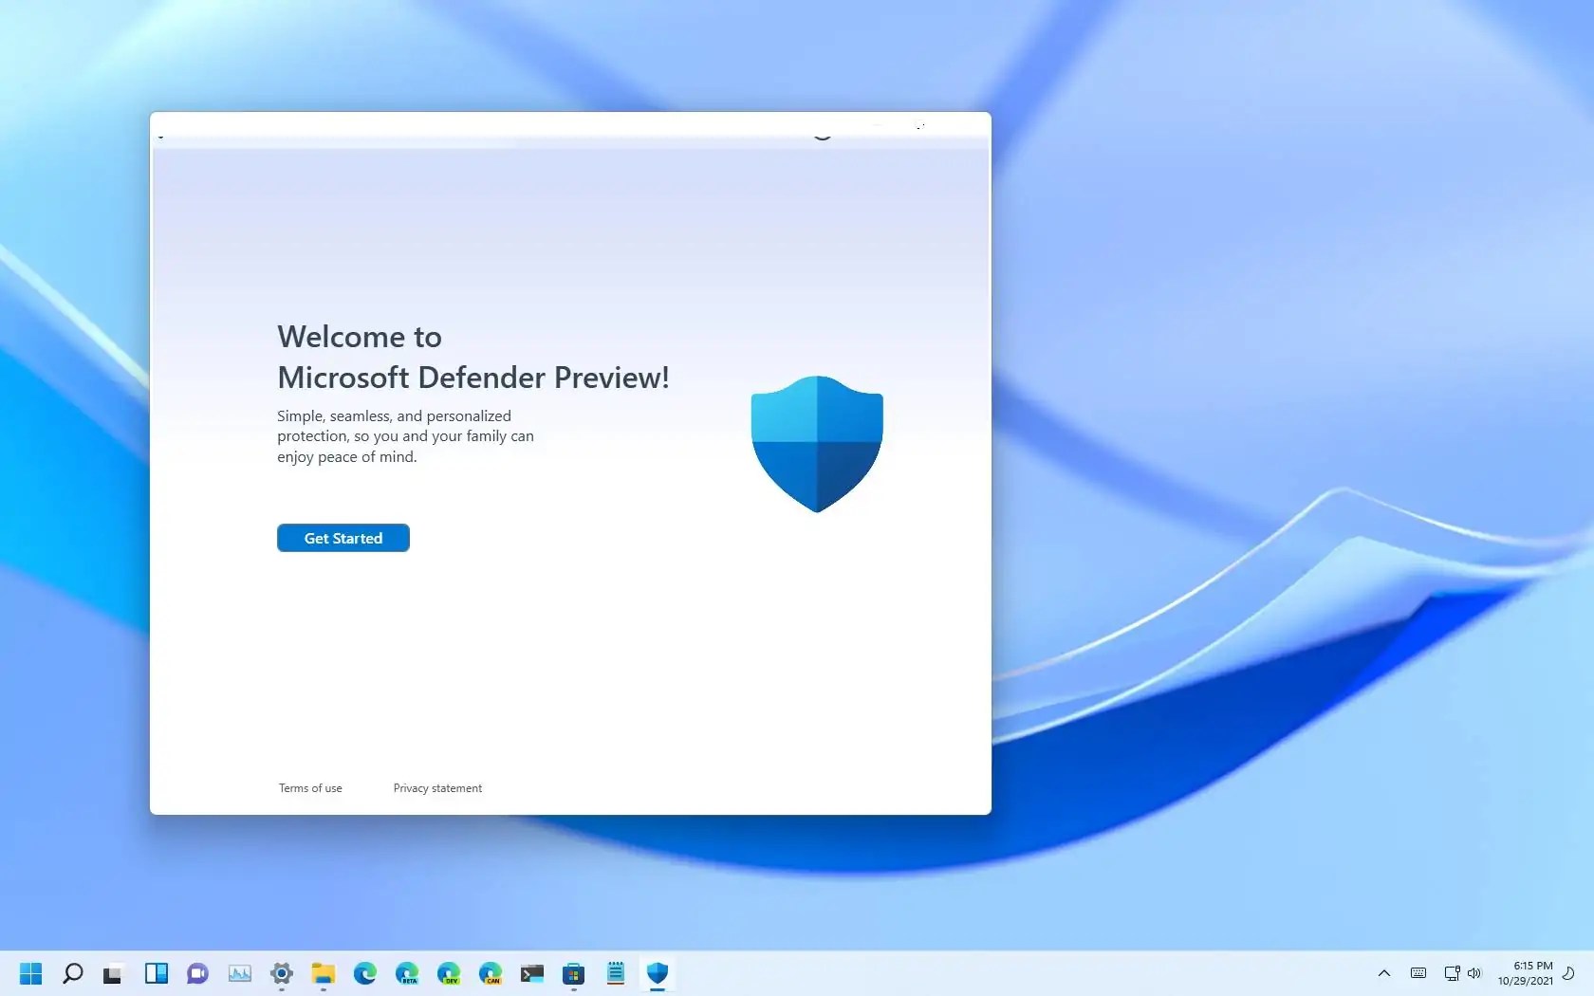Open the Terms of use link
Image resolution: width=1594 pixels, height=996 pixels.
pos(309,787)
